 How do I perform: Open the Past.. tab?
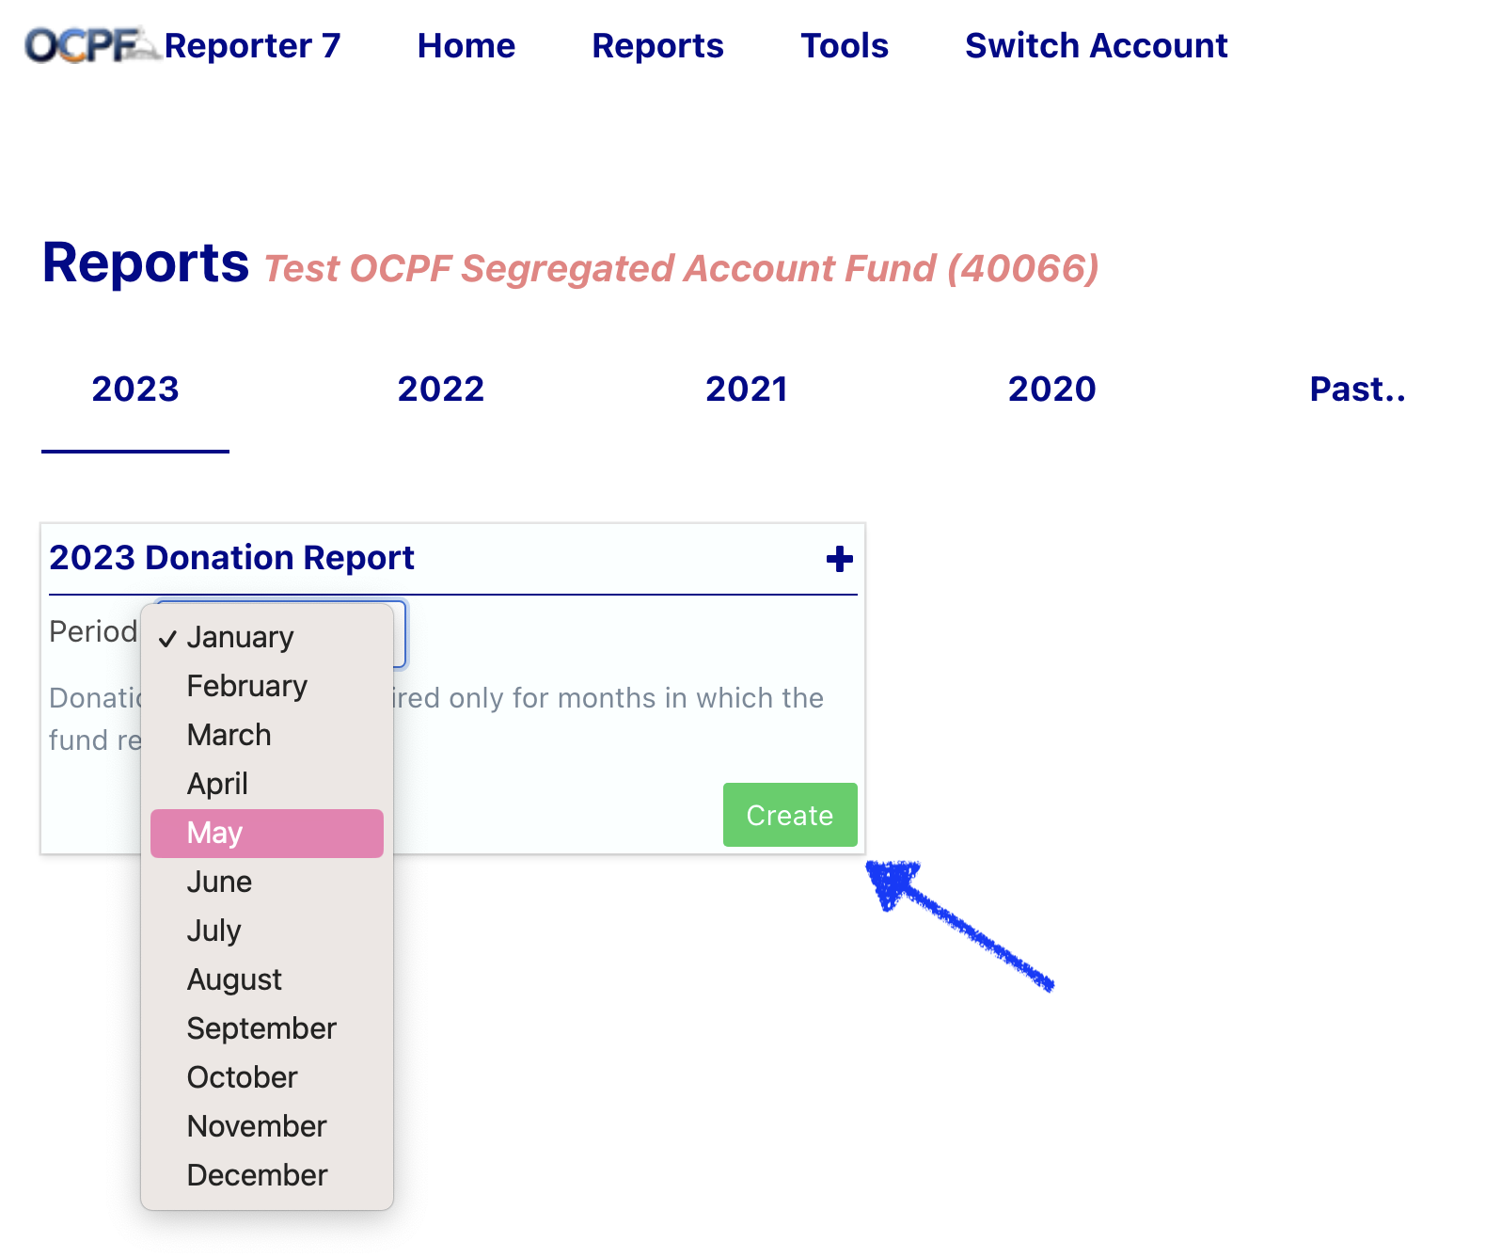pos(1356,388)
